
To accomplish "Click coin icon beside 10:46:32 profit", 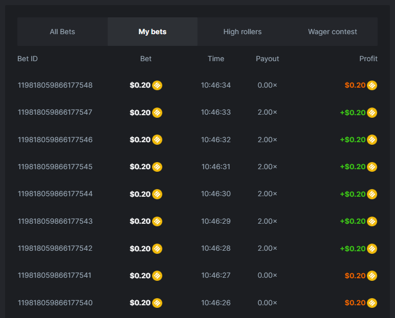I will click(x=372, y=140).
